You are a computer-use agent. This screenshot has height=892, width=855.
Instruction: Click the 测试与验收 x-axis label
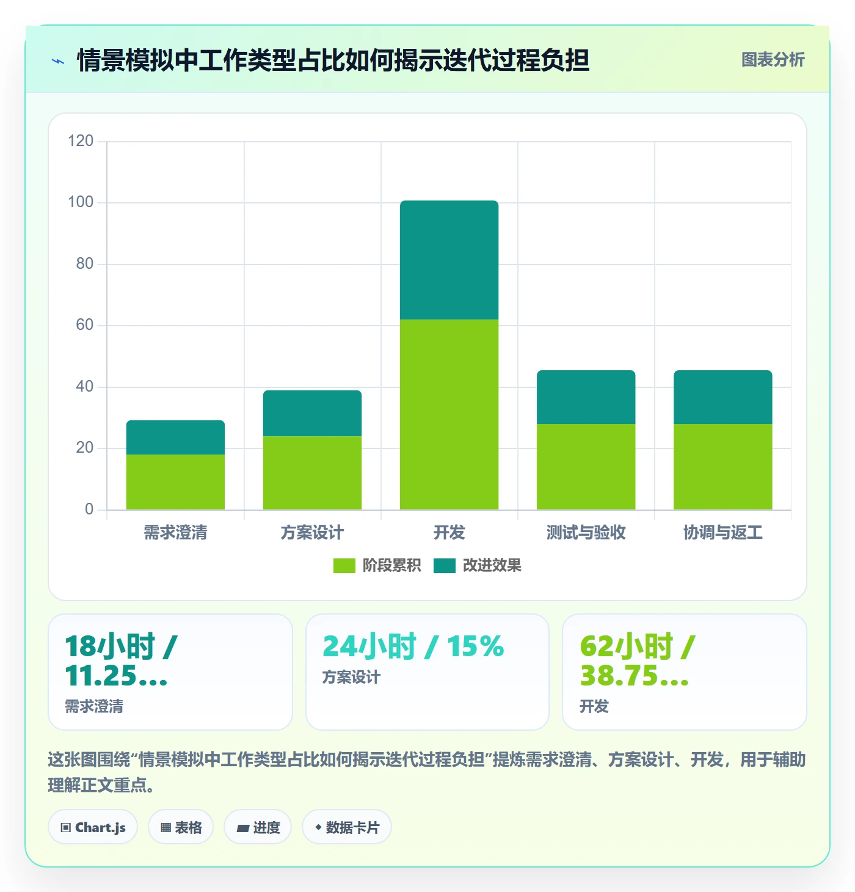[586, 533]
